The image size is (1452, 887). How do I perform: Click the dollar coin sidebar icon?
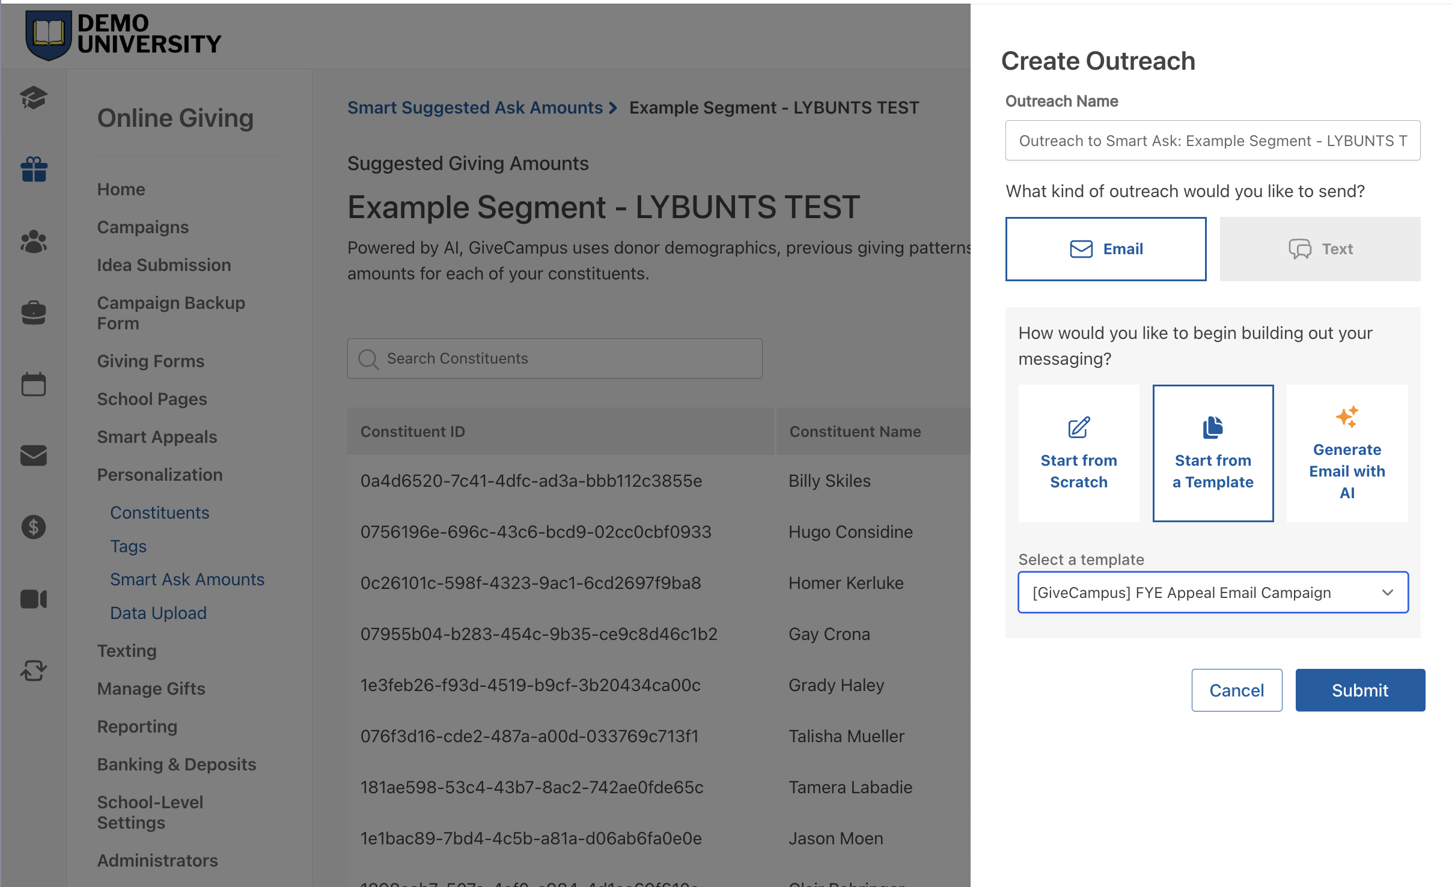click(x=34, y=527)
